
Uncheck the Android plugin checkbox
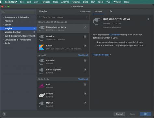85,60
